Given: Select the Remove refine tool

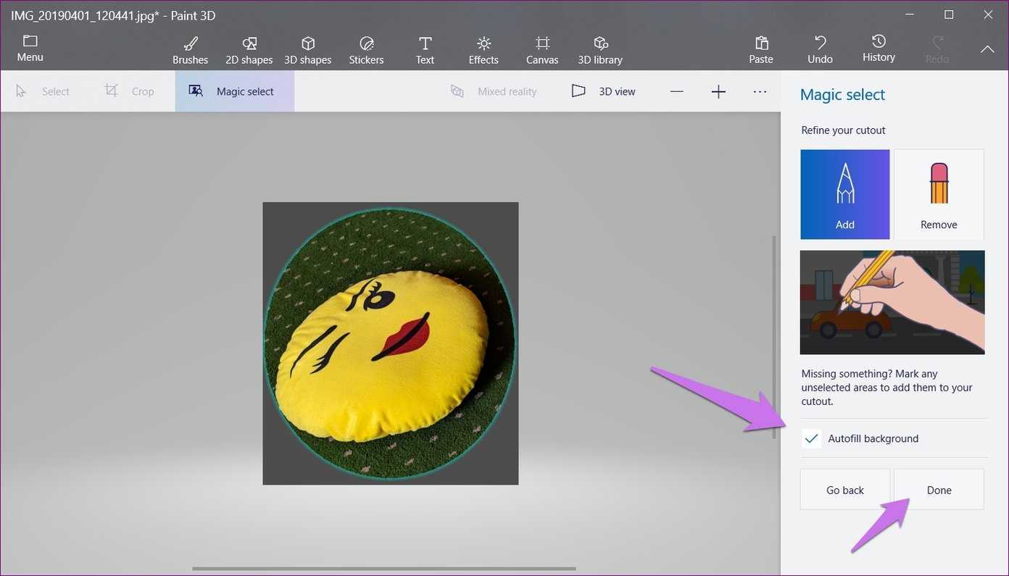Looking at the screenshot, I should click(x=939, y=194).
